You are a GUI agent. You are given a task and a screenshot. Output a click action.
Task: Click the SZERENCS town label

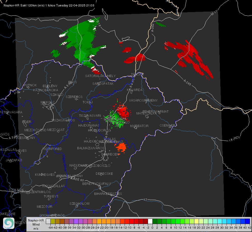coord(74,97)
